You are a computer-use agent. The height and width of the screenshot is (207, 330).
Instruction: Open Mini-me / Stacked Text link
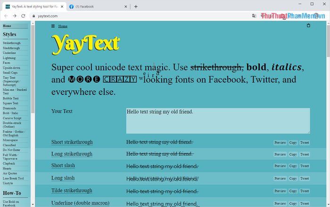pos(15,92)
